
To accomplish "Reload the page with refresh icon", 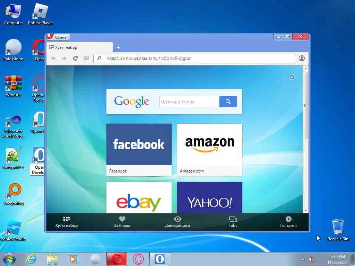I will tap(75, 58).
